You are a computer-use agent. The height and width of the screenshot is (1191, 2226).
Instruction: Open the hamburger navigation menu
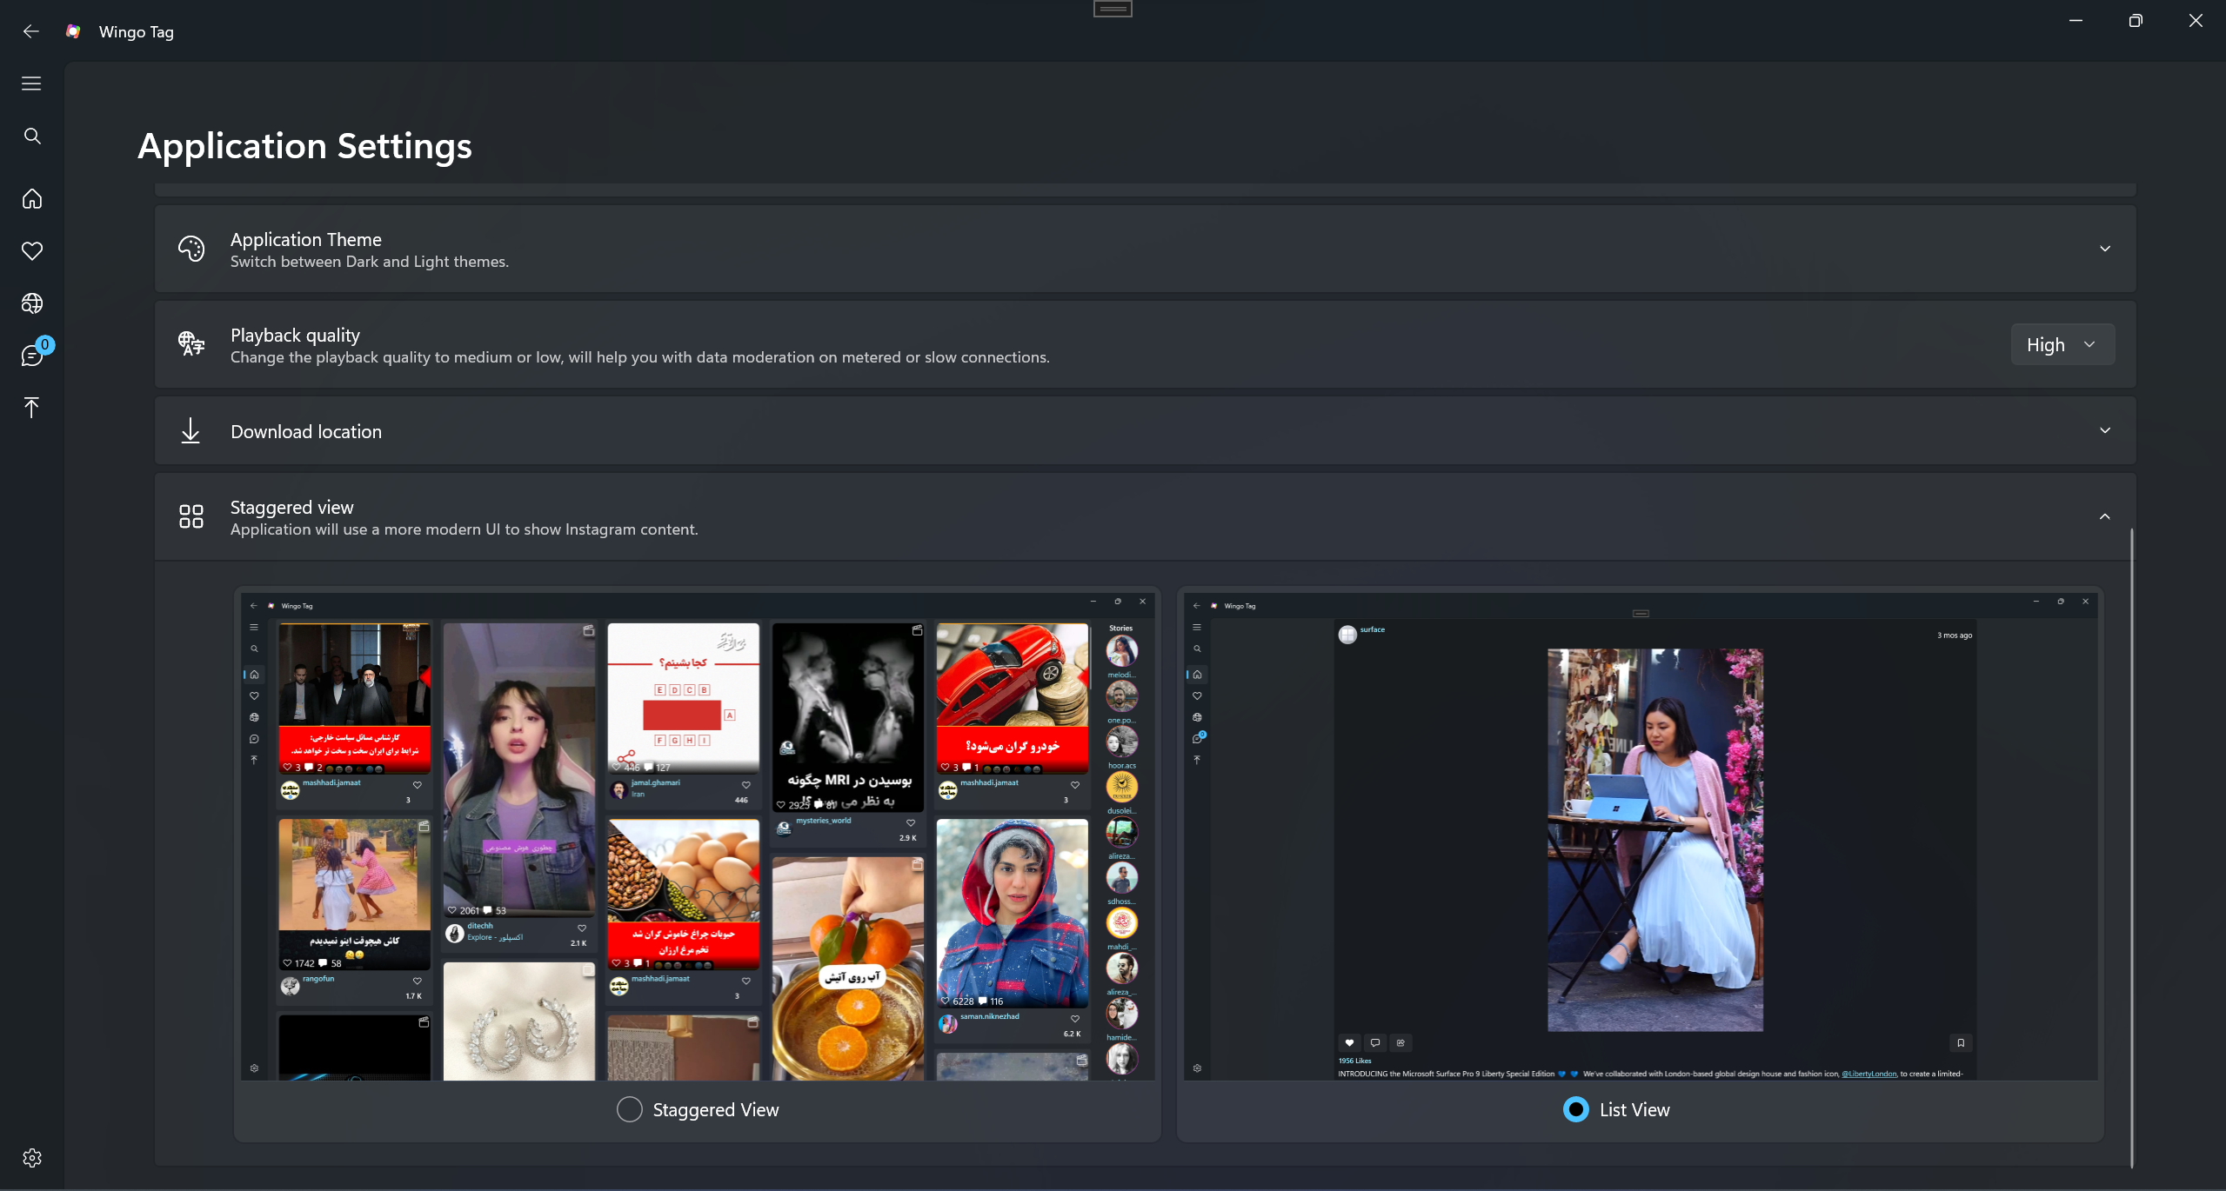point(31,83)
